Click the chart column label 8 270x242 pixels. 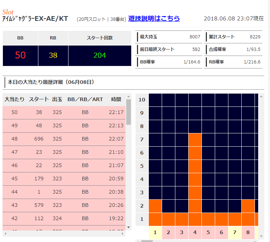coord(248,233)
